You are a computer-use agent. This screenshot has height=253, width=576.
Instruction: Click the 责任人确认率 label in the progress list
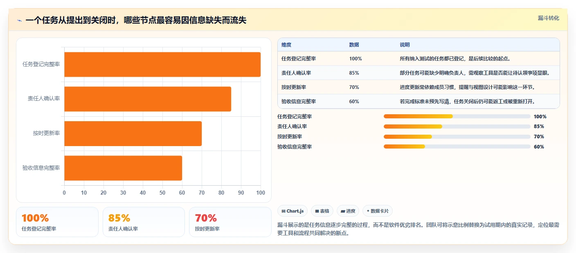pyautogui.click(x=292, y=126)
